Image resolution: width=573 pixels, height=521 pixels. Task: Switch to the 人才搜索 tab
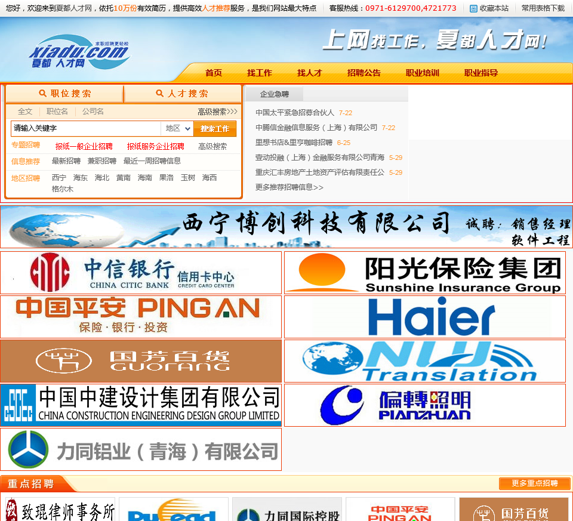pyautogui.click(x=183, y=94)
